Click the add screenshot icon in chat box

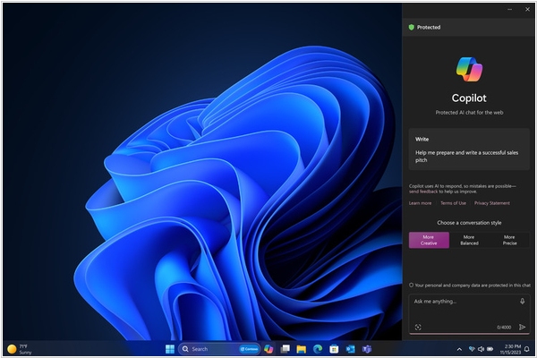(418, 327)
